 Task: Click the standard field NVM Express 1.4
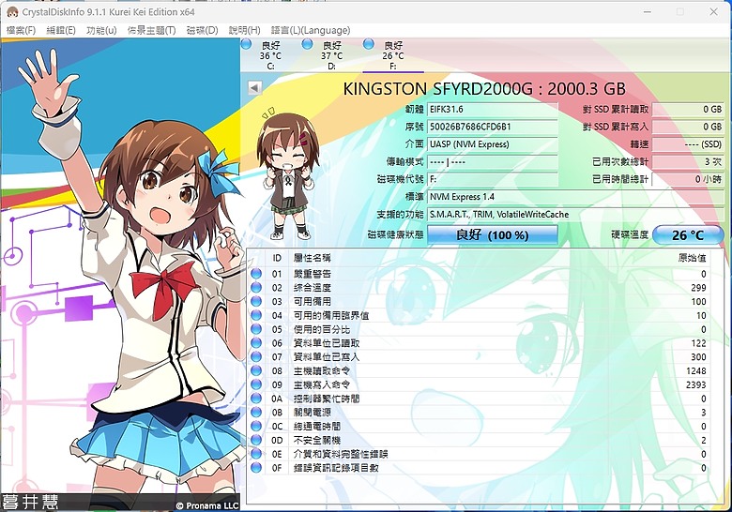click(x=575, y=197)
